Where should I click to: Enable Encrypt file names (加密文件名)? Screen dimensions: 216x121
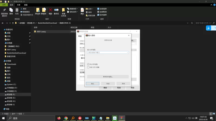88,67
